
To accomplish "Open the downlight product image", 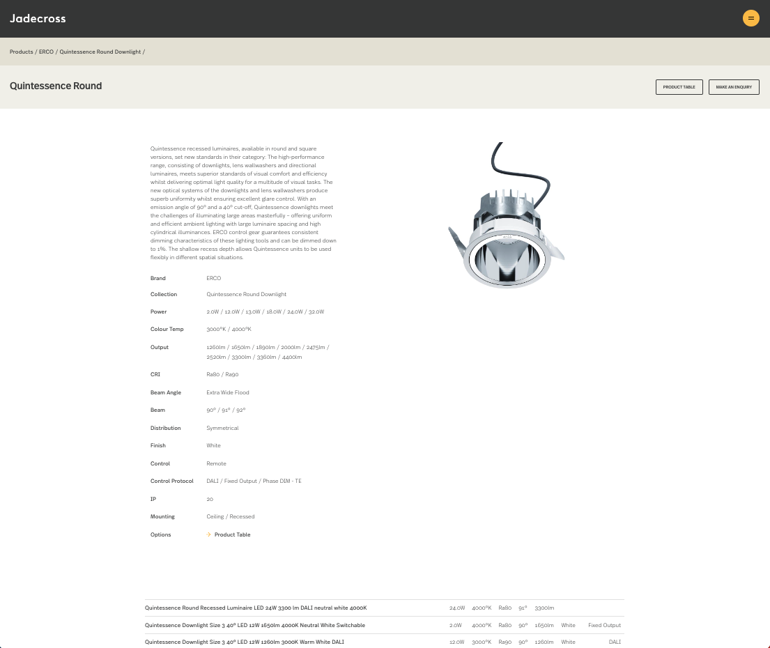I will (x=507, y=215).
